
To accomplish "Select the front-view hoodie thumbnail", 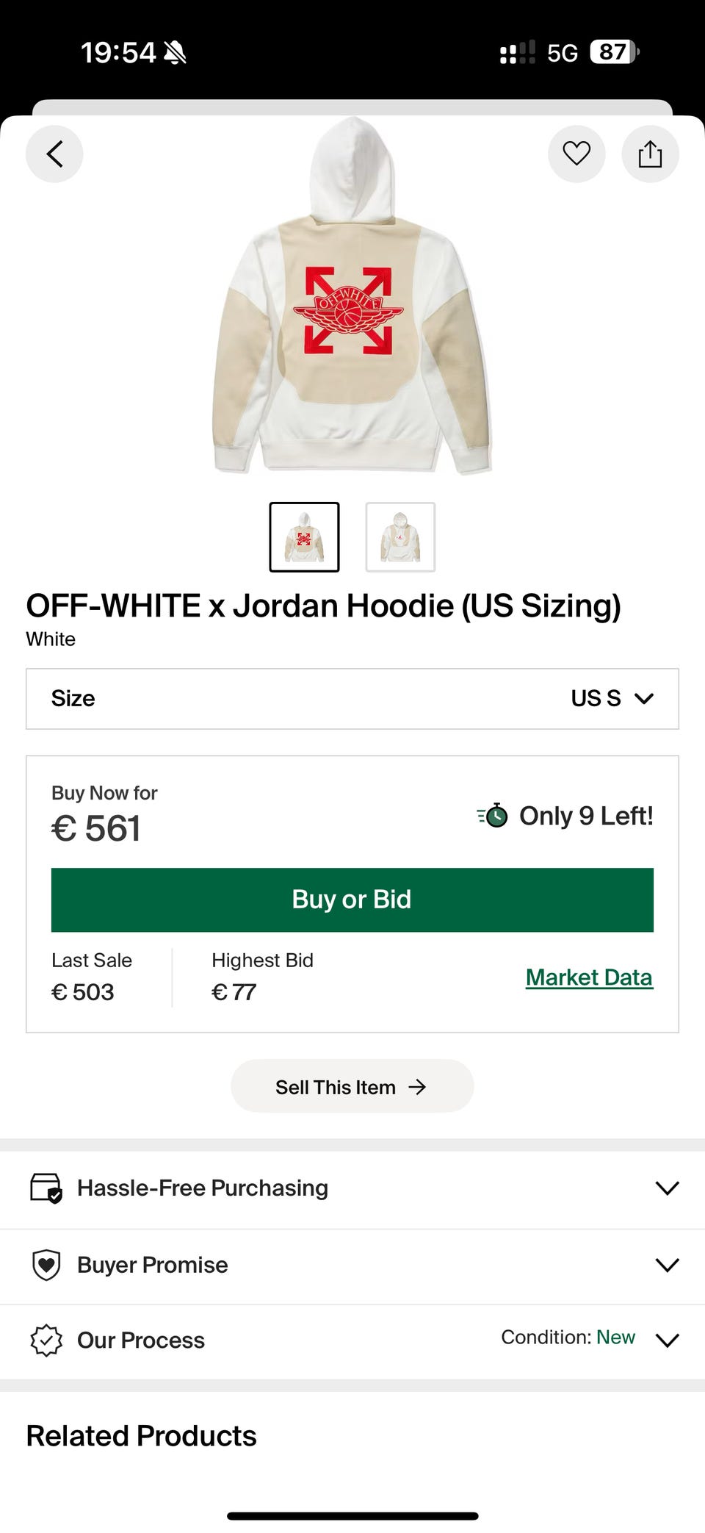I will coord(400,537).
